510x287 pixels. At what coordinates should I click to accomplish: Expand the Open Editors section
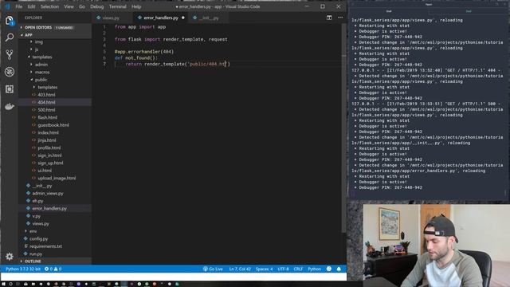[55, 27]
